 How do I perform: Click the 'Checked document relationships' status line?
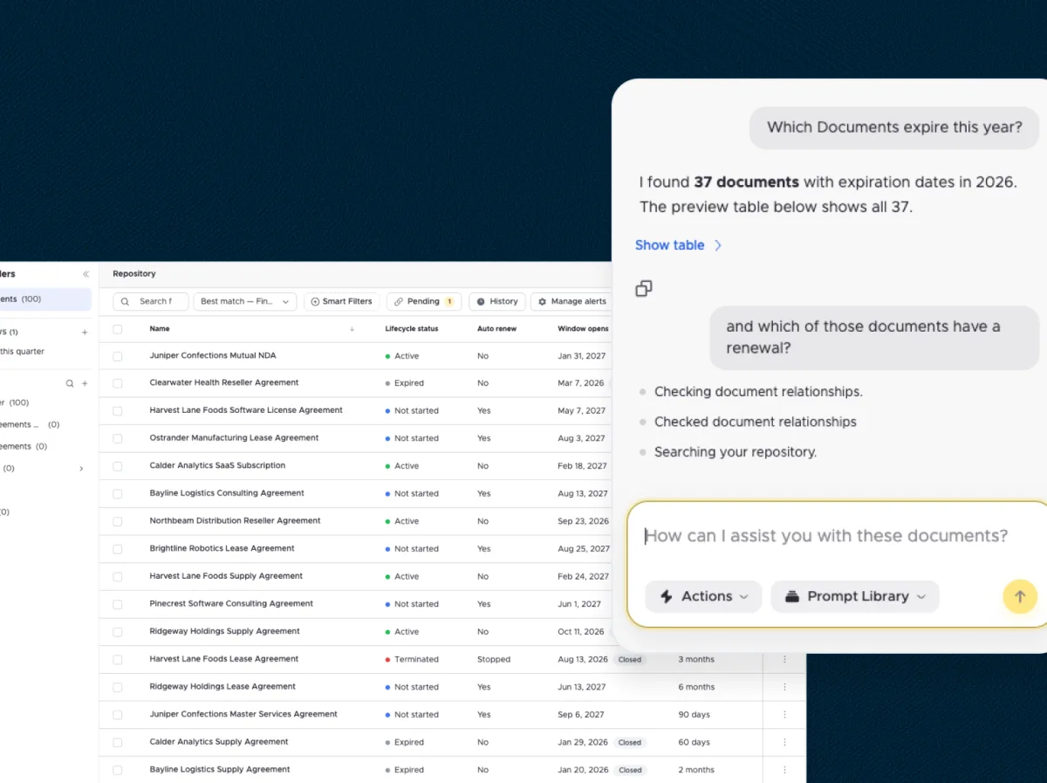click(x=756, y=422)
